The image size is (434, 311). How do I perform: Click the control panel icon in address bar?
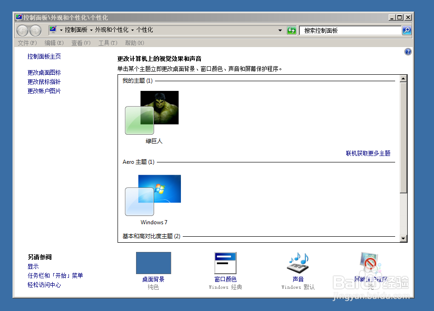[53, 30]
